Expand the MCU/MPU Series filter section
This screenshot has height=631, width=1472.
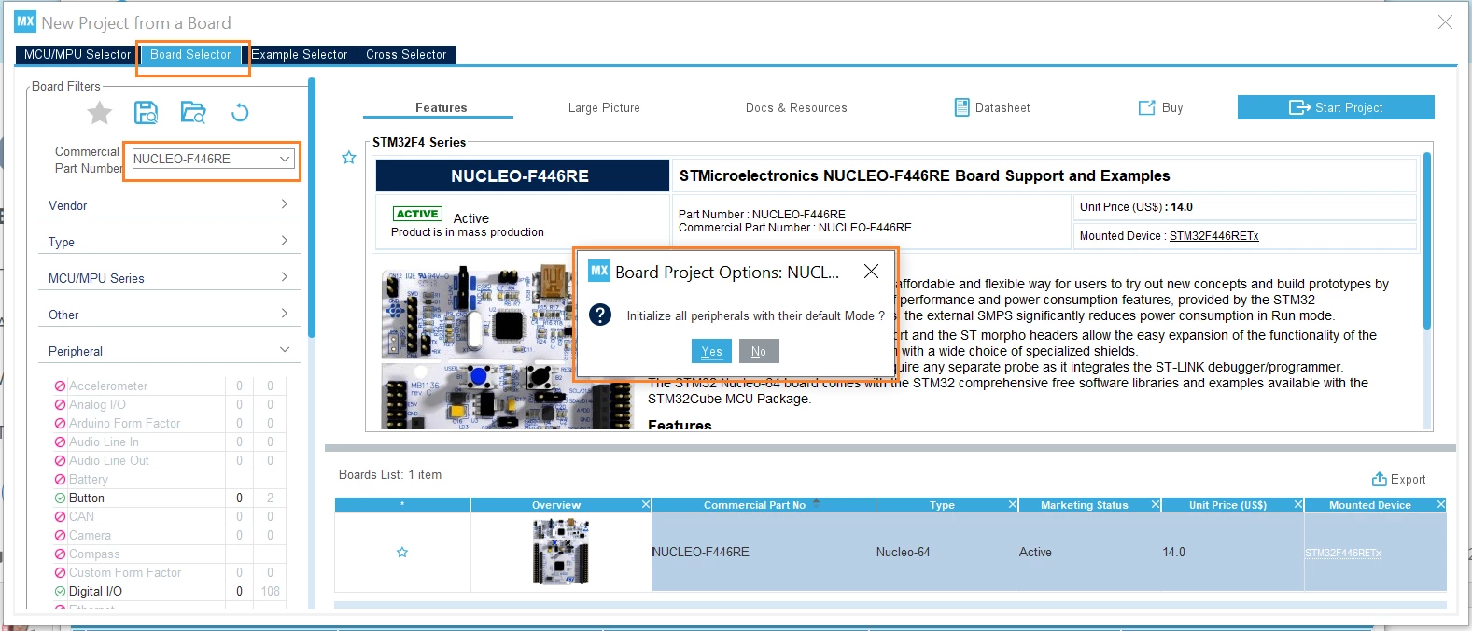click(x=169, y=278)
